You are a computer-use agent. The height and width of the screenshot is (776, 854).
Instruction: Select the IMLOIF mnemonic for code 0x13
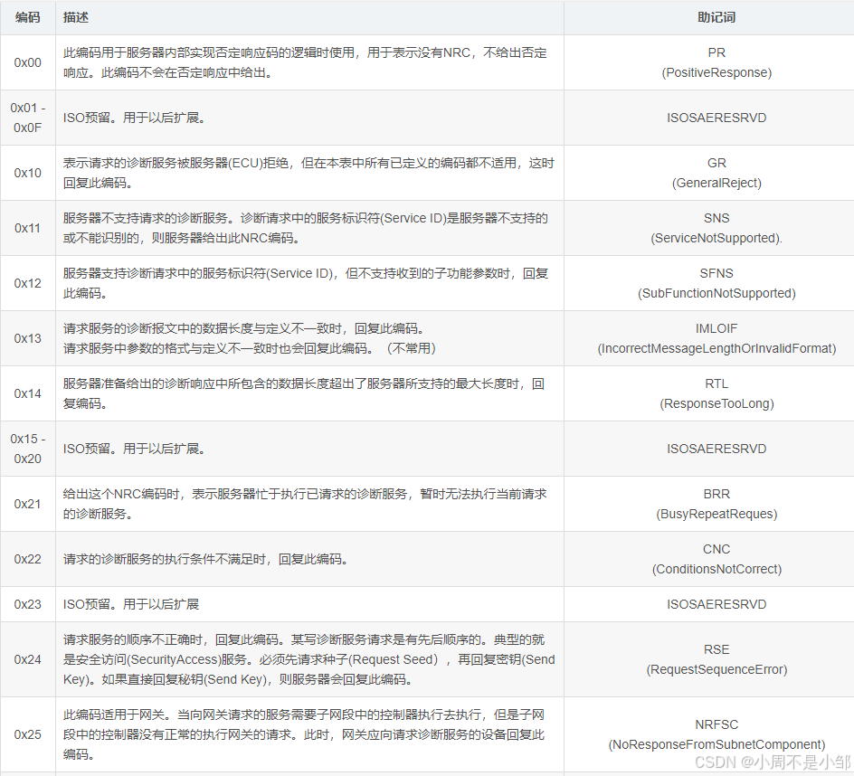point(717,337)
